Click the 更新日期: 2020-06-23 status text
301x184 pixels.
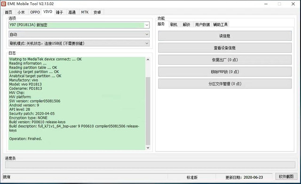(x=244, y=177)
